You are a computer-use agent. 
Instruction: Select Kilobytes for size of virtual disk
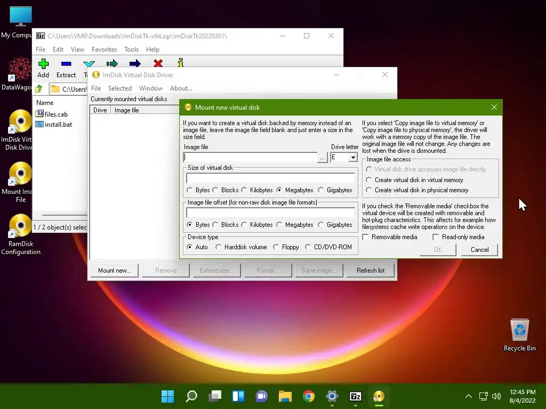[x=257, y=190]
